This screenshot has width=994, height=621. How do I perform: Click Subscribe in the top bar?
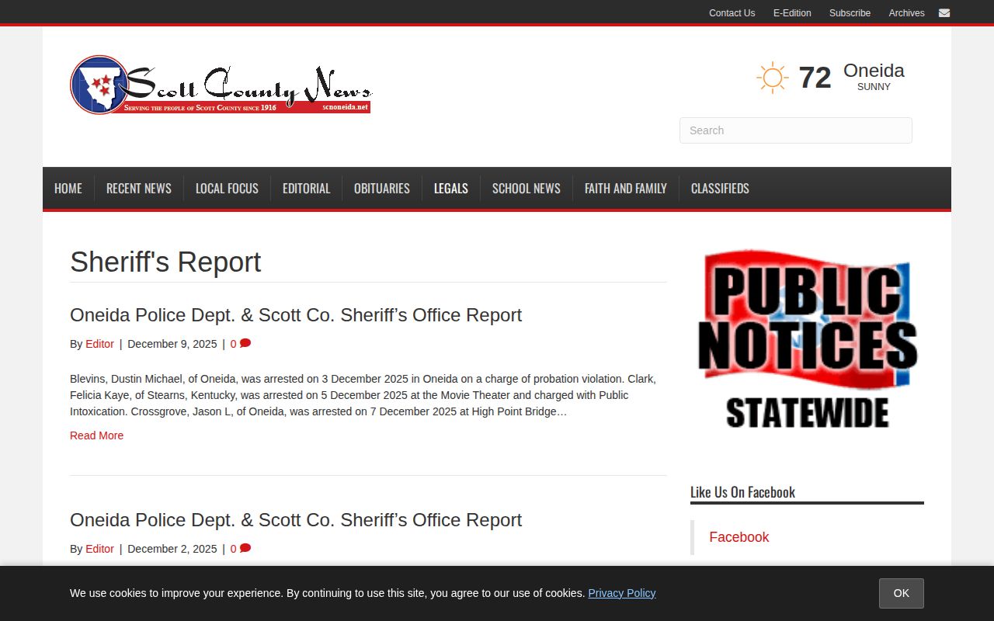coord(850,13)
